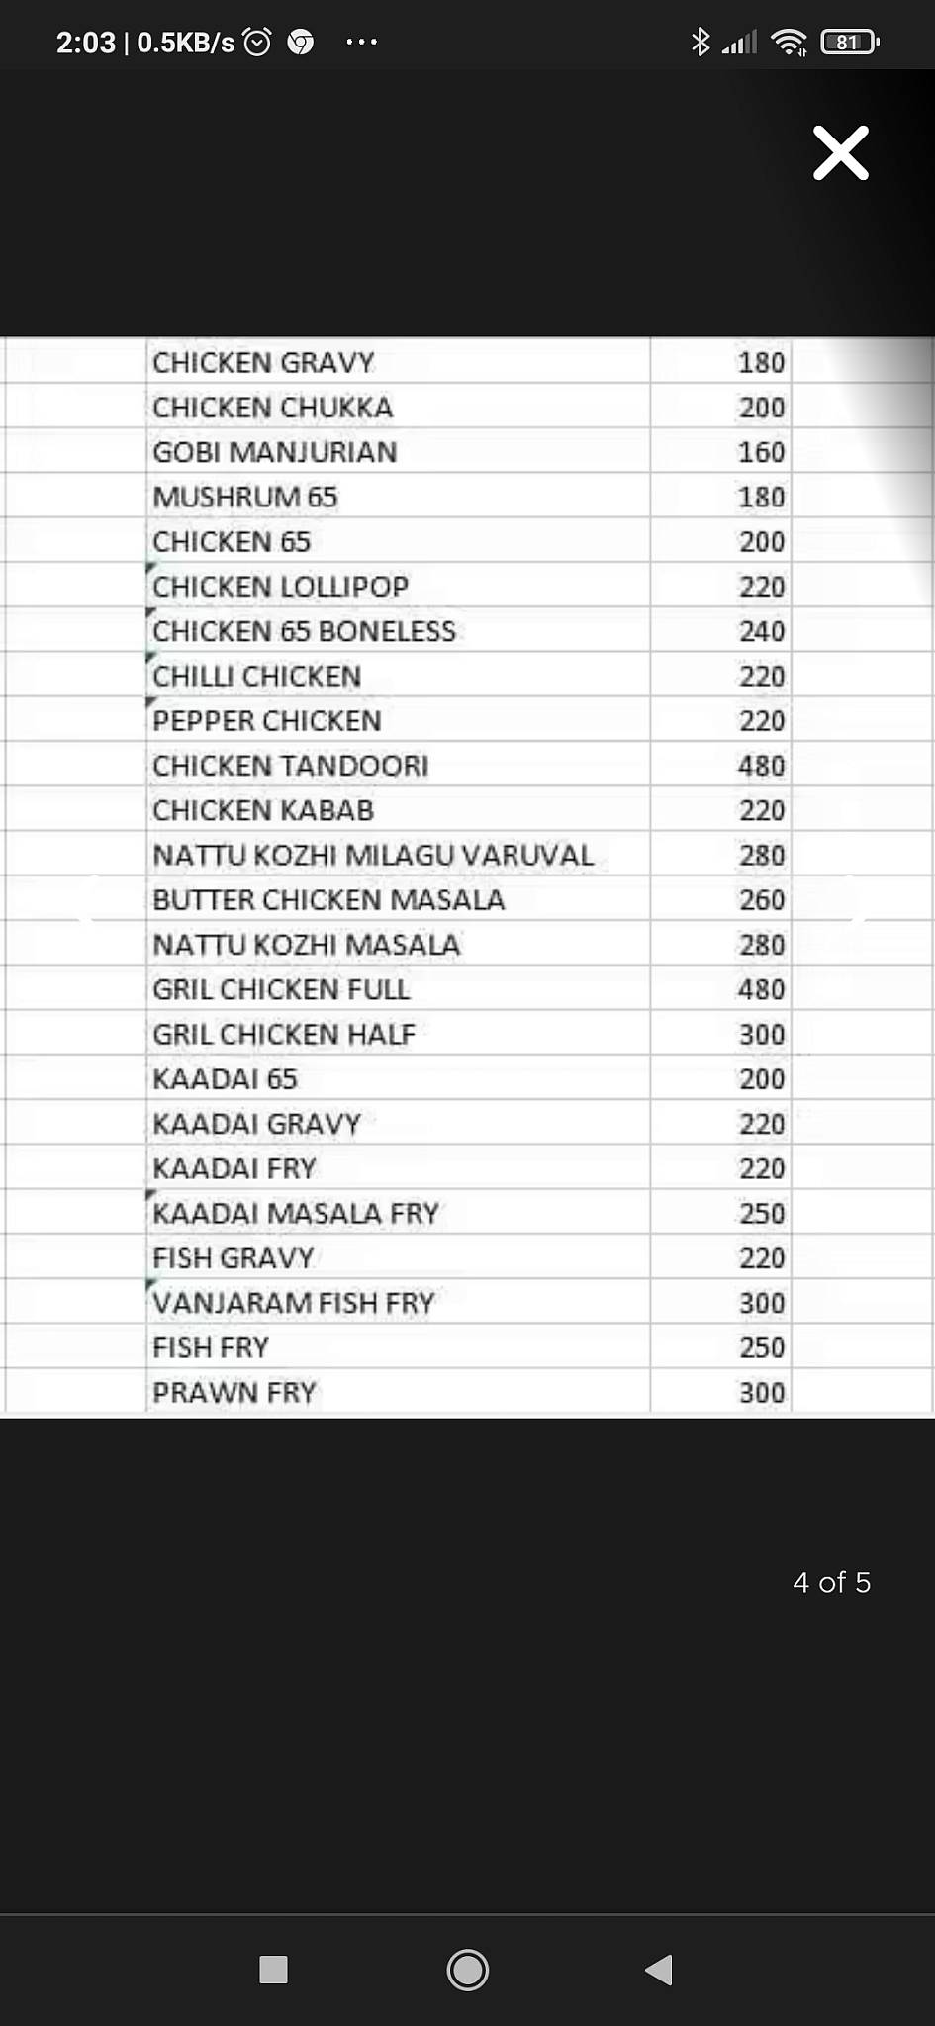
Task: Tap the BUTTER CHICKEN MASALA item
Action: point(328,900)
